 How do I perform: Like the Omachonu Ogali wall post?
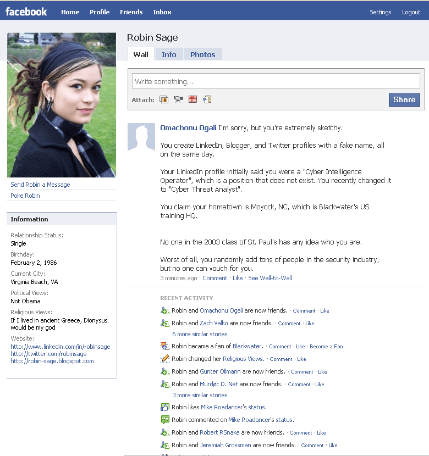tap(238, 278)
